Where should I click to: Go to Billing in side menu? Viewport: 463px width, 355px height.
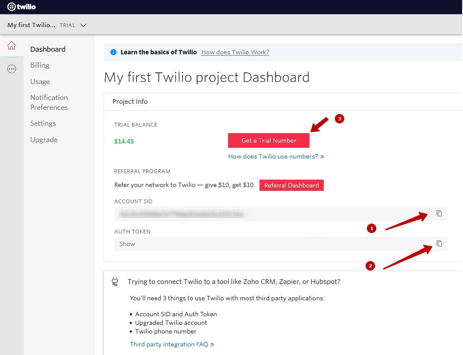pos(40,65)
